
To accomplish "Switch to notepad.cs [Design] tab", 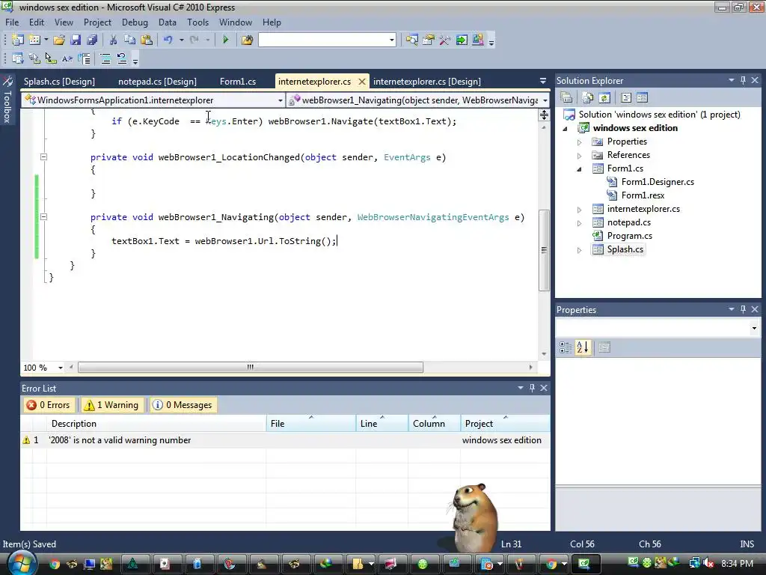I will [x=157, y=82].
